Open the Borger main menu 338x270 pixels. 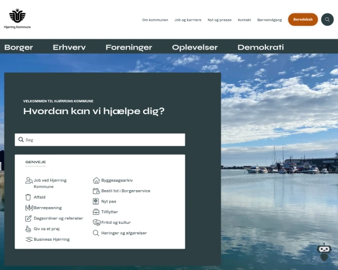tap(19, 47)
